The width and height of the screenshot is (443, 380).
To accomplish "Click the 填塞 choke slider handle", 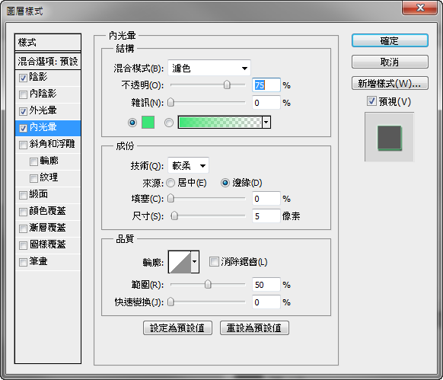I will pos(171,199).
